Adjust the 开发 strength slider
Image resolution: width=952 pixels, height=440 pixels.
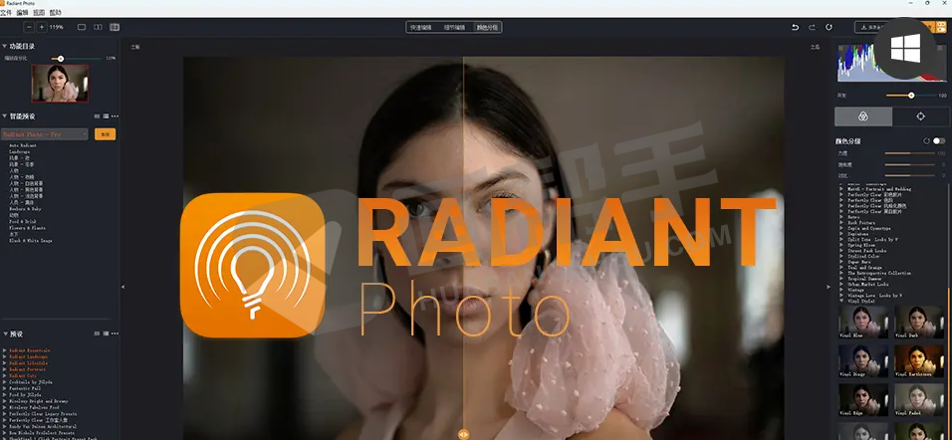click(x=910, y=96)
